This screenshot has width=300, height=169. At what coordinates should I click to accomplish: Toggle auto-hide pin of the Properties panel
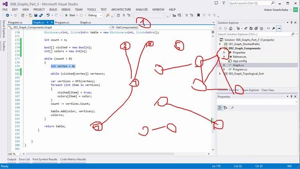(x=292, y=96)
